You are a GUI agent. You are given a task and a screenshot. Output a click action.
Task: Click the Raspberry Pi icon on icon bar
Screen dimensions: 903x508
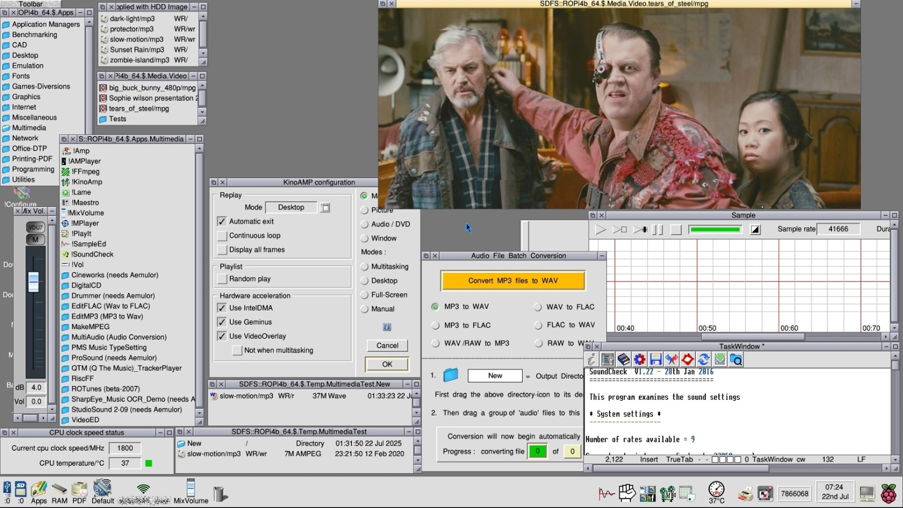(x=889, y=493)
